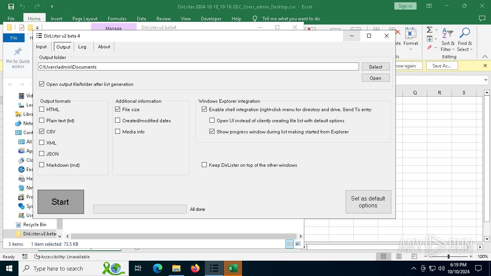Select Excel Normal view icon in status bar
The image size is (491, 276).
[x=383, y=256]
